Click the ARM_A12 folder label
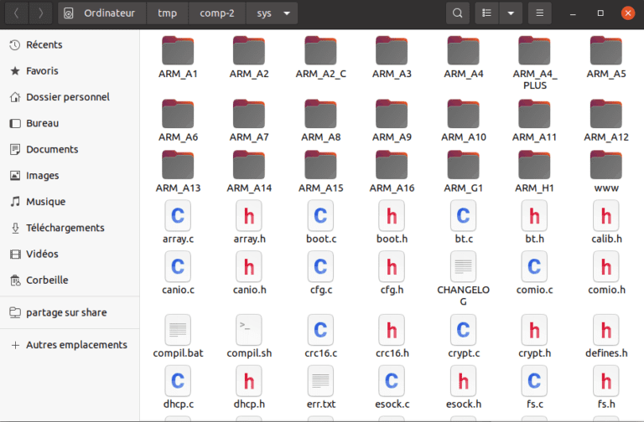 [605, 137]
